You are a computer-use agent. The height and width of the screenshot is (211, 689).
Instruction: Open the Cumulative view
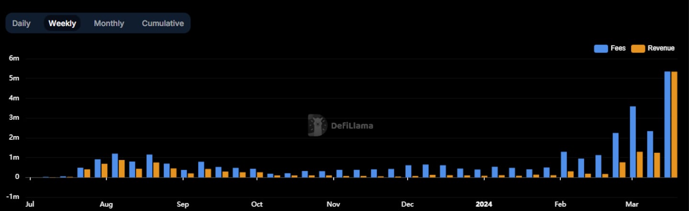coord(163,23)
